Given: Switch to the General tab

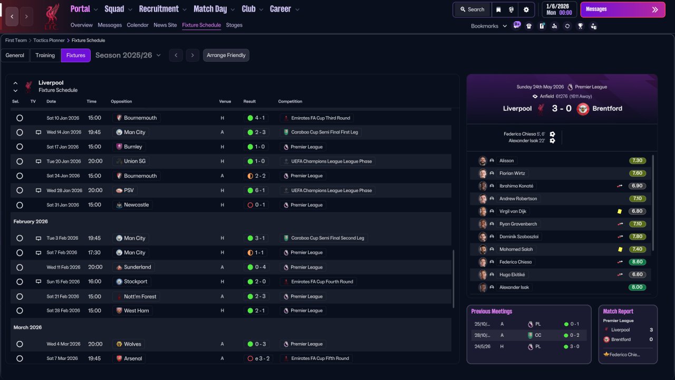Looking at the screenshot, I should pyautogui.click(x=15, y=55).
